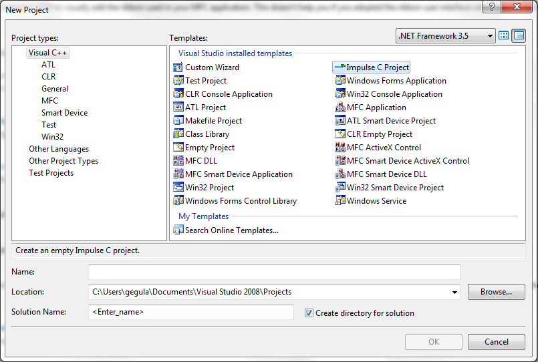Open the .NET Framework 3.5 dropdown
Viewport: 538px width, 362px height.
(x=445, y=35)
